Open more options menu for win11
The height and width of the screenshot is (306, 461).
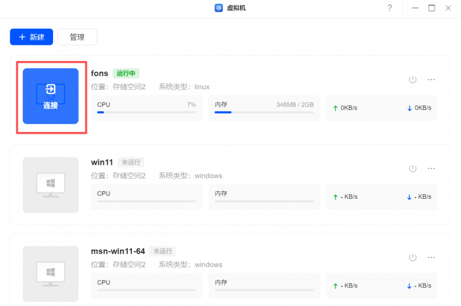(431, 168)
